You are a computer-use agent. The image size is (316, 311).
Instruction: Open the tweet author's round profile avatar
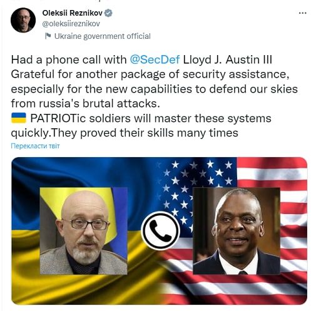(x=23, y=20)
